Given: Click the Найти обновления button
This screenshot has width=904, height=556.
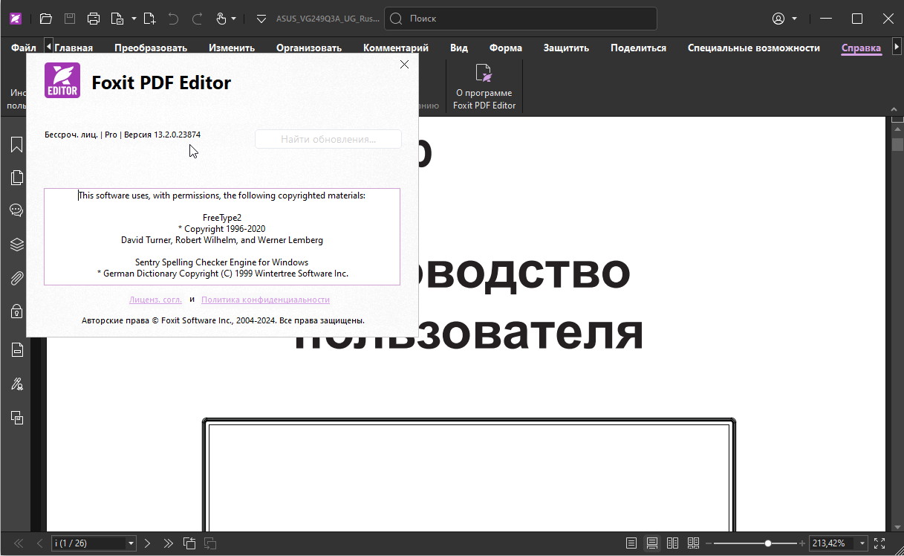Looking at the screenshot, I should (x=328, y=139).
